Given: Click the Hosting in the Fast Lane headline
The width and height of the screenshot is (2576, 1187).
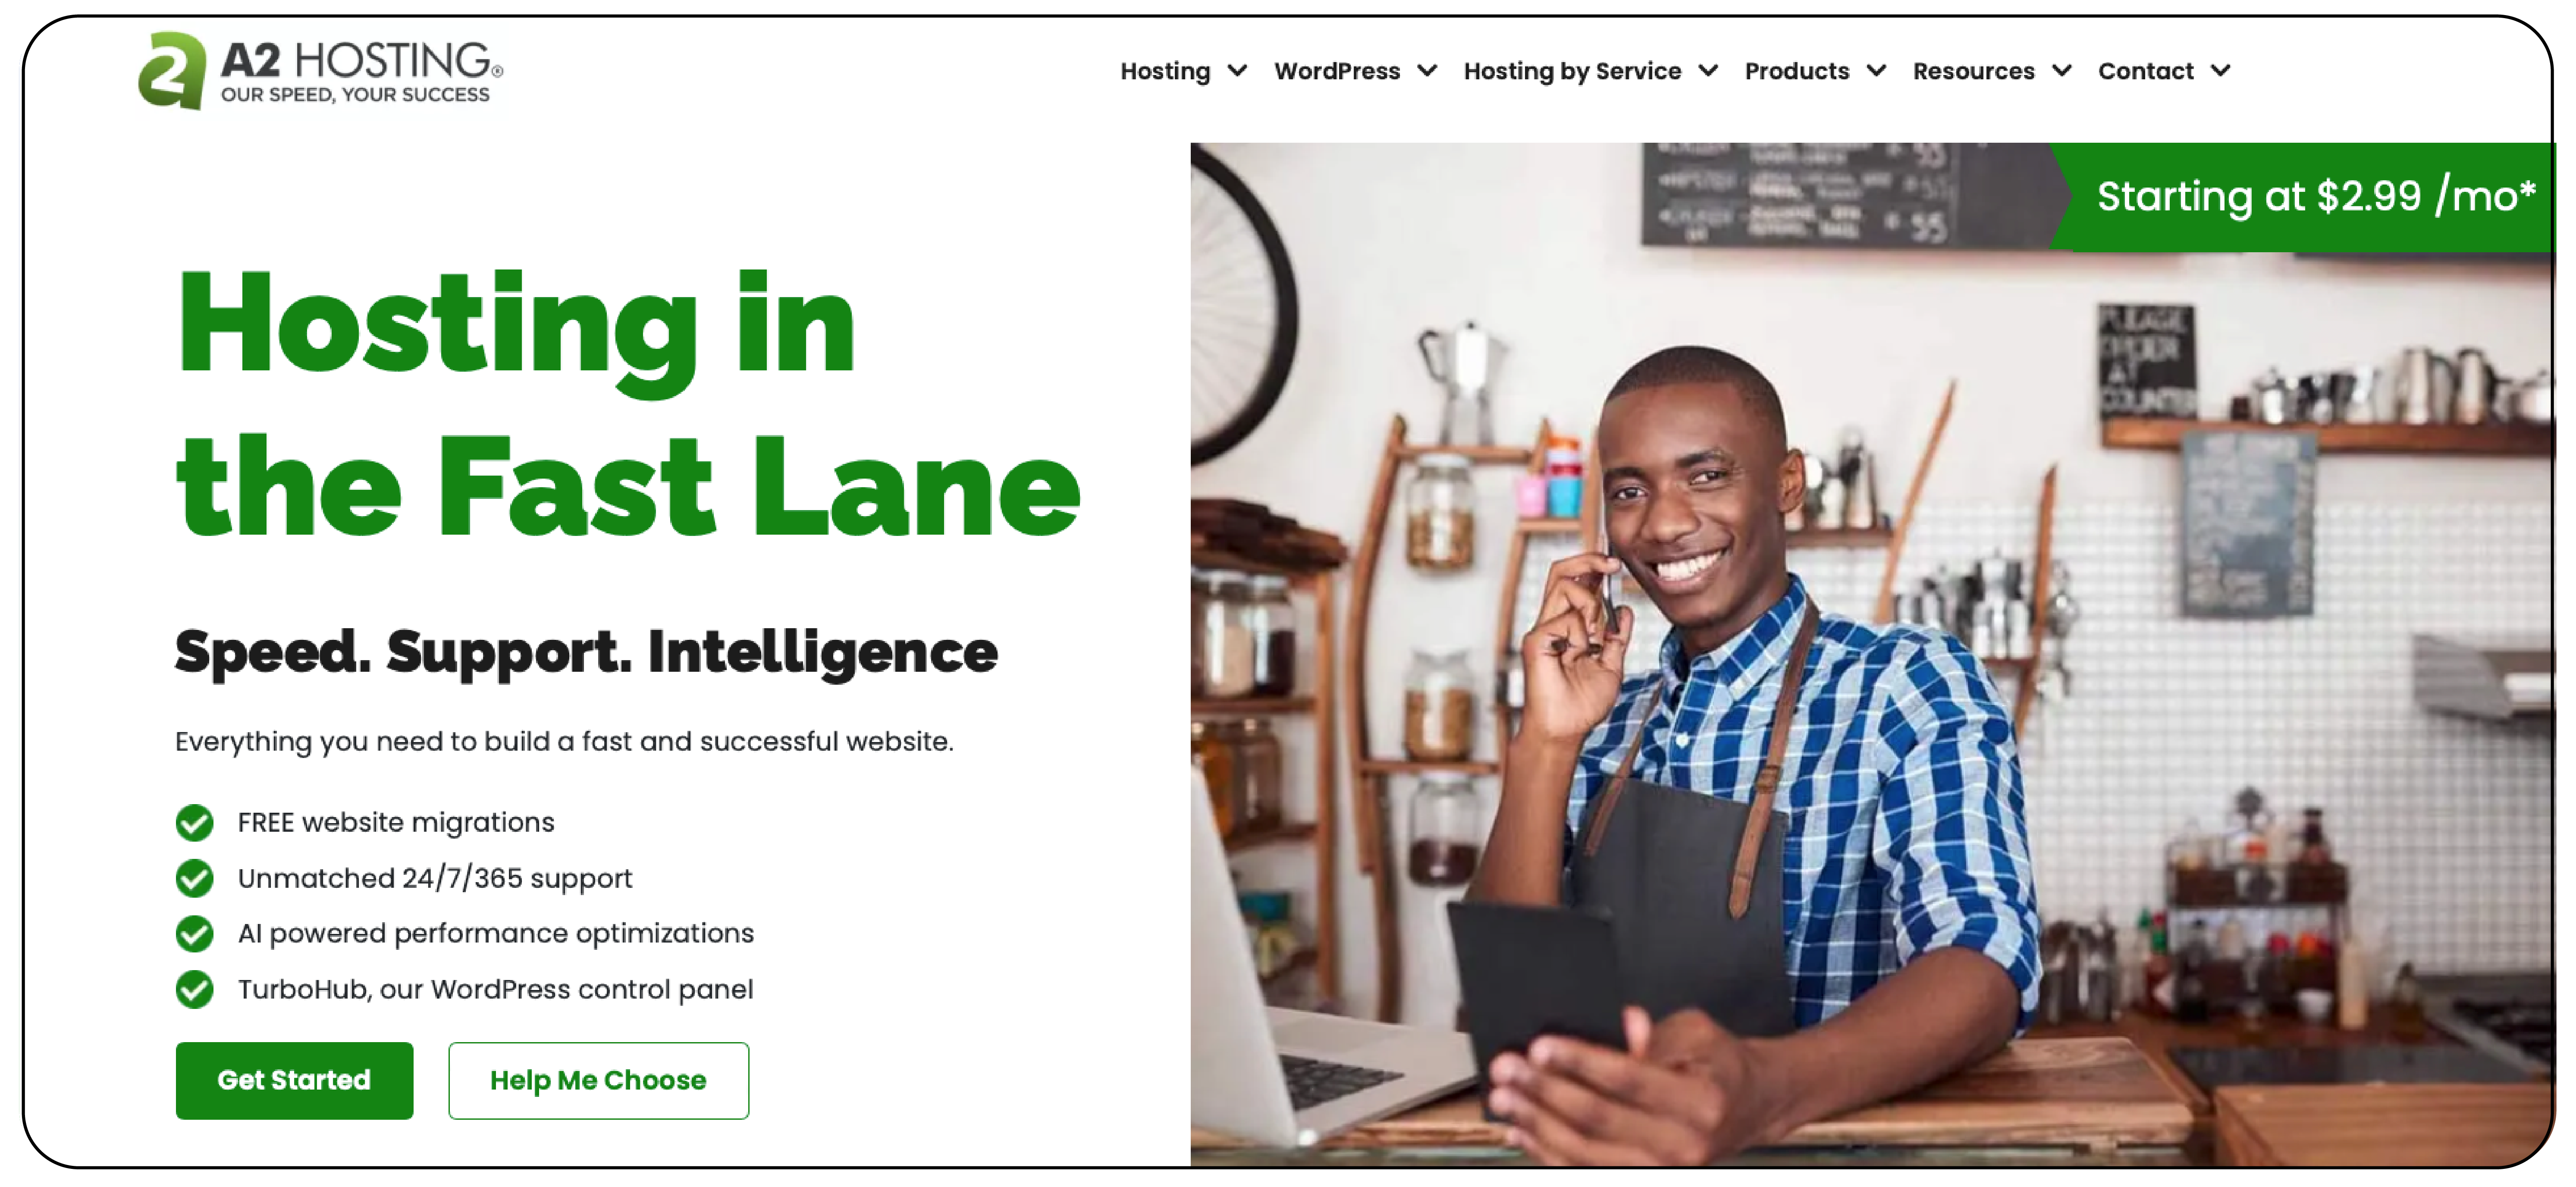Looking at the screenshot, I should (628, 405).
